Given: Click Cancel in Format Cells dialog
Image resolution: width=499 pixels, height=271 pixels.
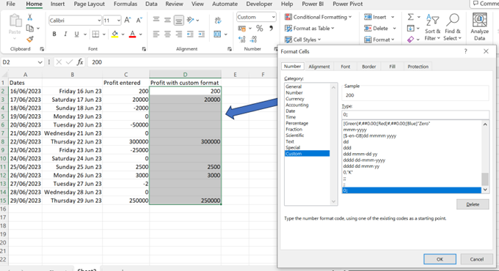Looking at the screenshot, I should 476,259.
